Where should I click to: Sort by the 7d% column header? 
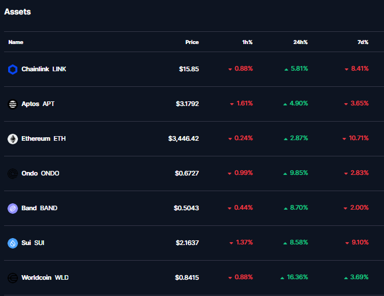(363, 42)
